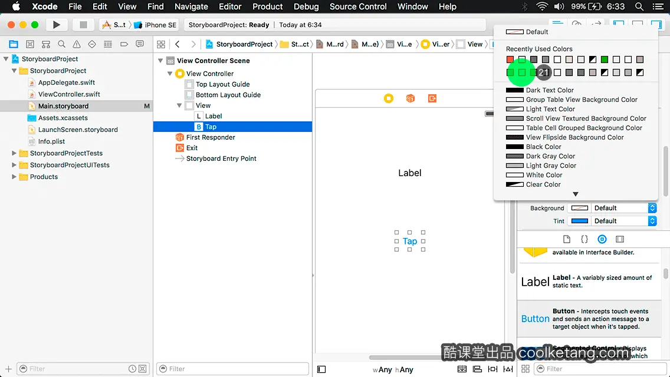Click the Align constraints icon
The width and height of the screenshot is (670, 377).
coord(477,369)
